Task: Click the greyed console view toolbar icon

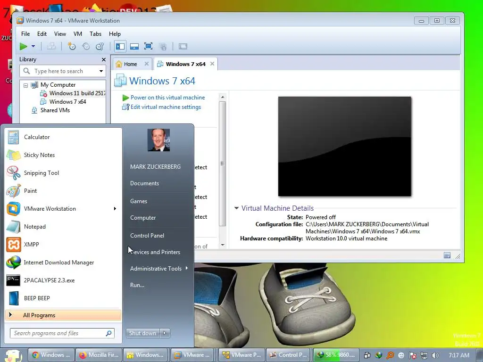Action: [183, 47]
